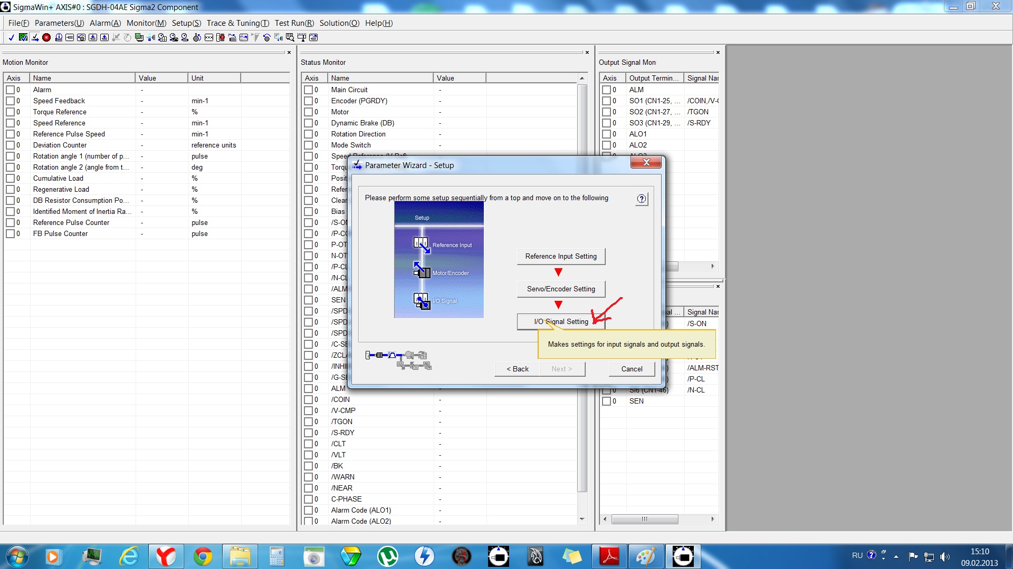Open the Trace & Tuning menu
This screenshot has height=569, width=1013.
[237, 23]
